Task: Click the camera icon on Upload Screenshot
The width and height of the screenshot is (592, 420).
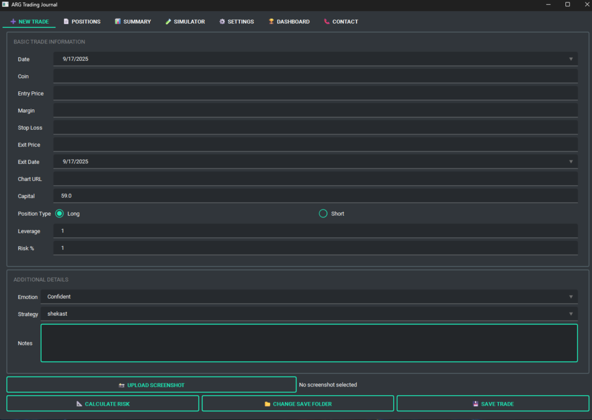Action: pos(121,385)
